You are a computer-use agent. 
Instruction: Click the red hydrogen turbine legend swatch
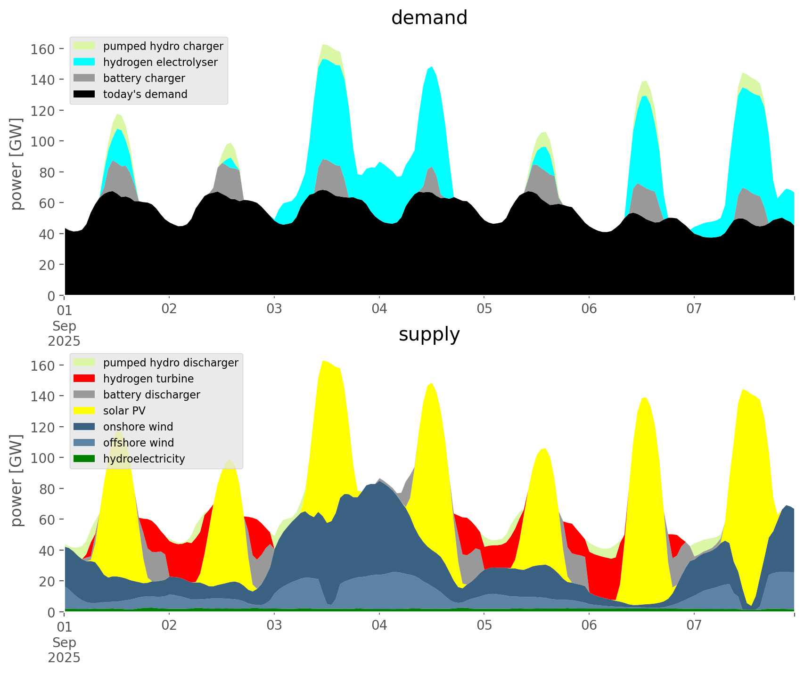pos(85,379)
